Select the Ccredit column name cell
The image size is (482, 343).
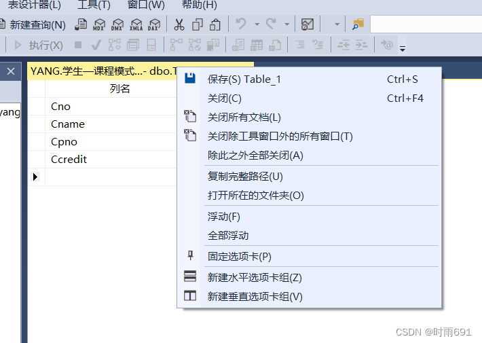click(x=111, y=159)
